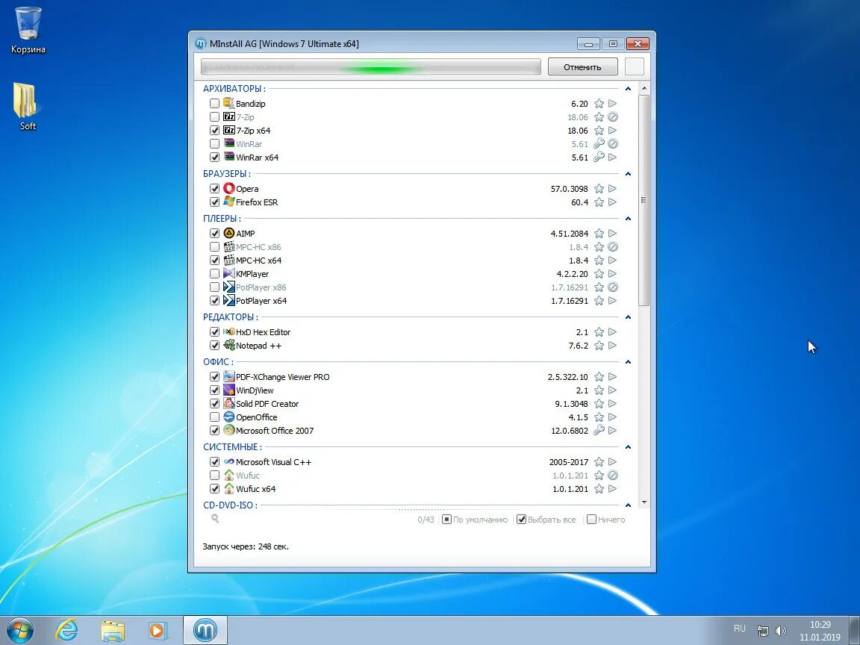Image resolution: width=860 pixels, height=645 pixels.
Task: Open Windows Explorer from the taskbar
Action: [x=113, y=630]
